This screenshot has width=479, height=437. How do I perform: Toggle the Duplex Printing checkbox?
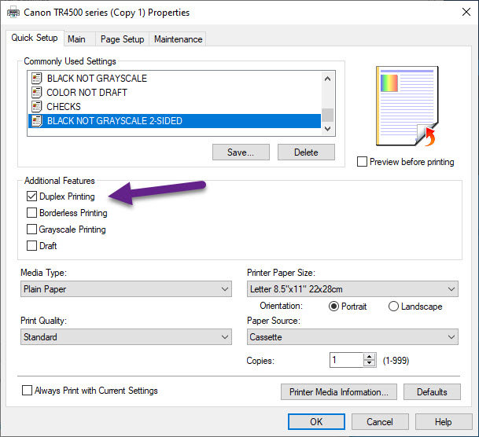click(31, 196)
